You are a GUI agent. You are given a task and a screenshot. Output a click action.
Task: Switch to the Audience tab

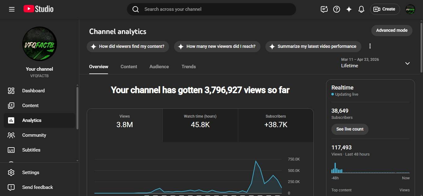(x=159, y=67)
